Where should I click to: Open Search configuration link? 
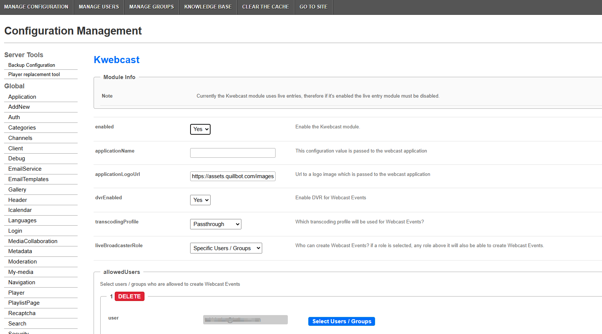(x=17, y=324)
